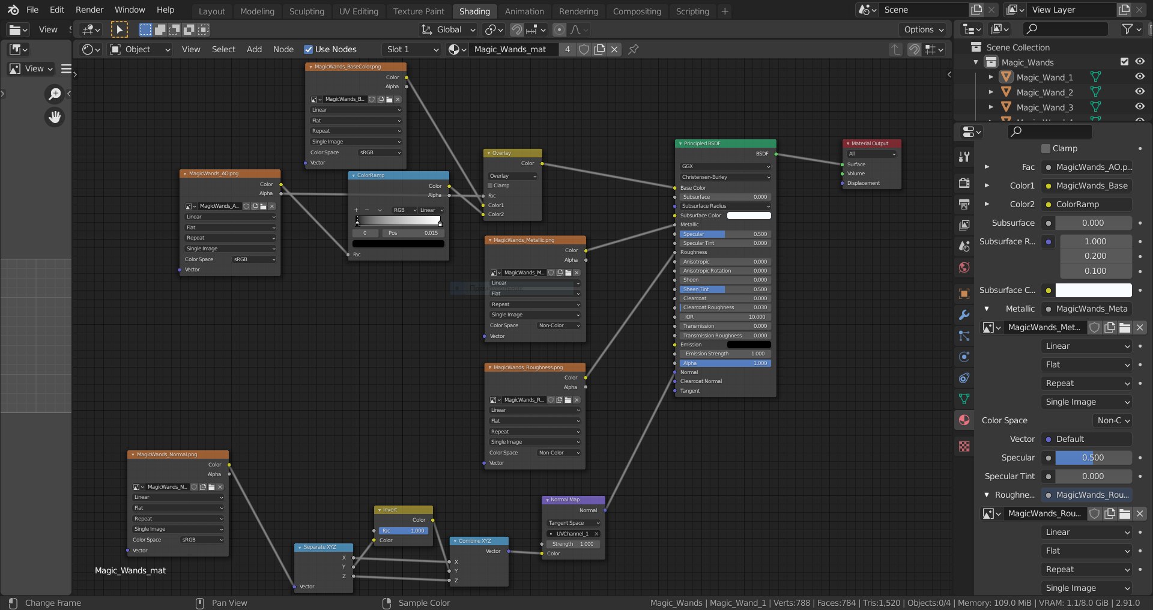The width and height of the screenshot is (1153, 610).
Task: Switch to the Compositing workspace tab
Action: [637, 11]
